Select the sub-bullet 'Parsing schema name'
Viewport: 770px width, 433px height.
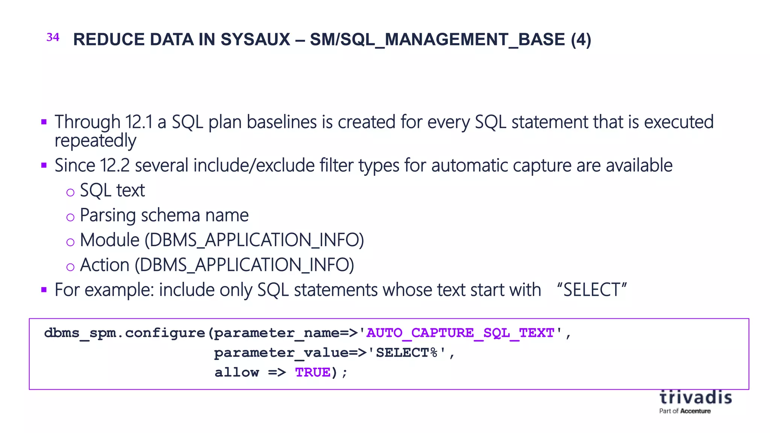(164, 215)
